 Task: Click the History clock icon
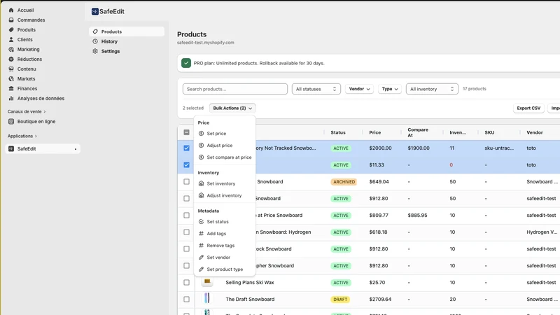tap(95, 41)
